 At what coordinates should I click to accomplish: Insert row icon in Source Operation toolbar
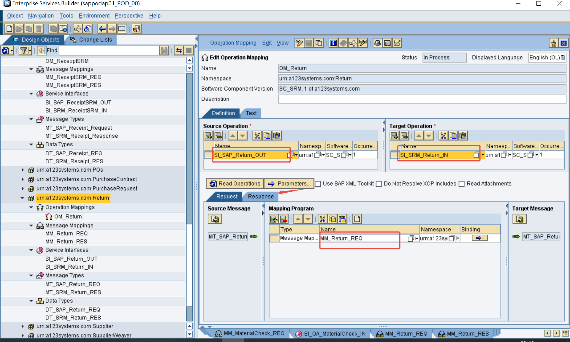pyautogui.click(x=208, y=136)
